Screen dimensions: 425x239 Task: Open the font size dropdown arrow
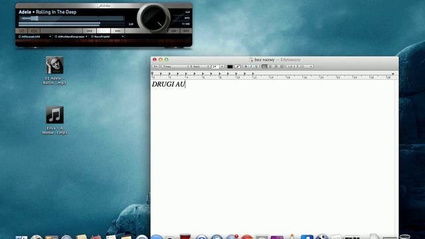222,66
